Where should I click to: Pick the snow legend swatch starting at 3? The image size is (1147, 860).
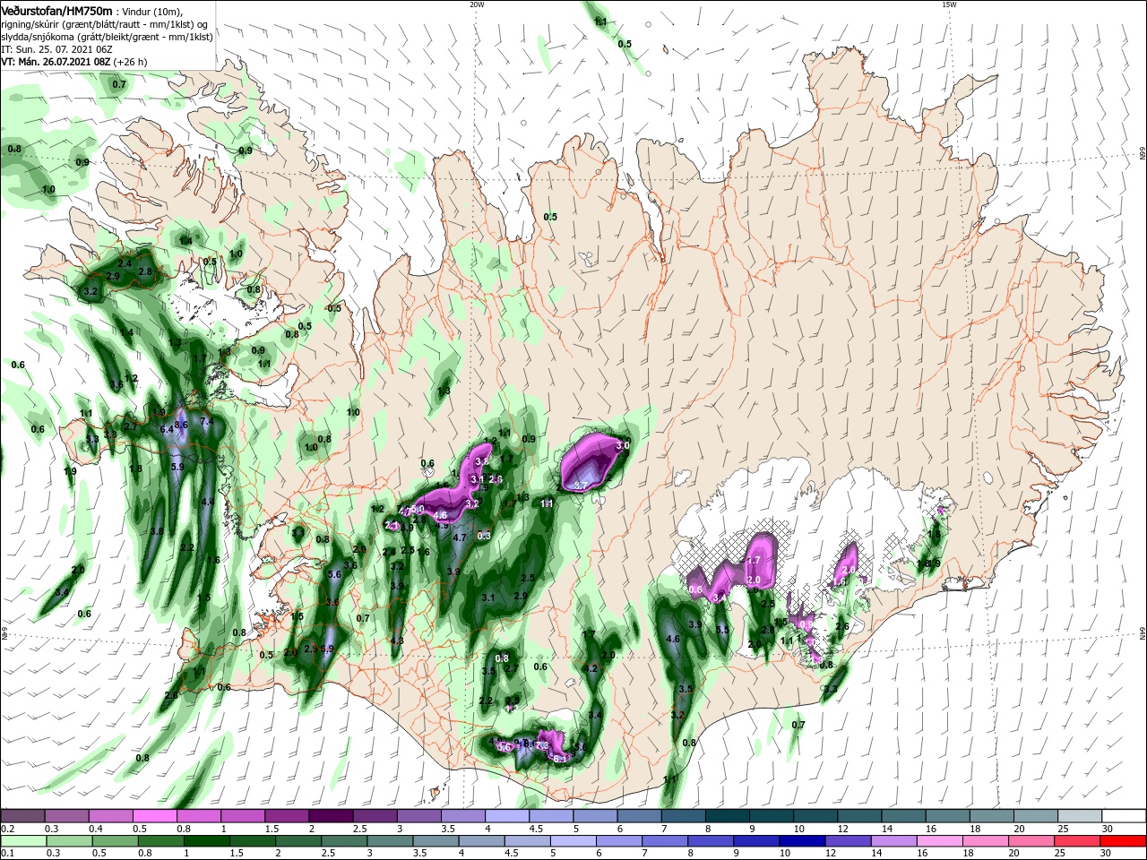(418, 816)
